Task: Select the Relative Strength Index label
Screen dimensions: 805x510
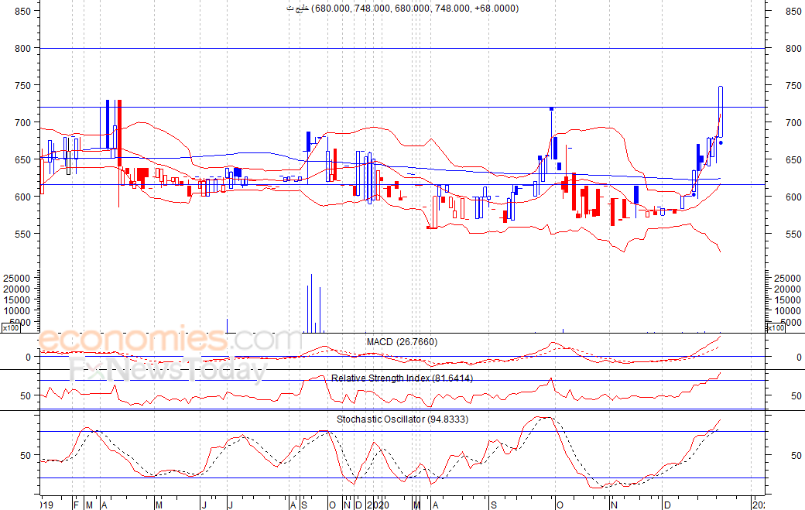Action: click(x=402, y=378)
